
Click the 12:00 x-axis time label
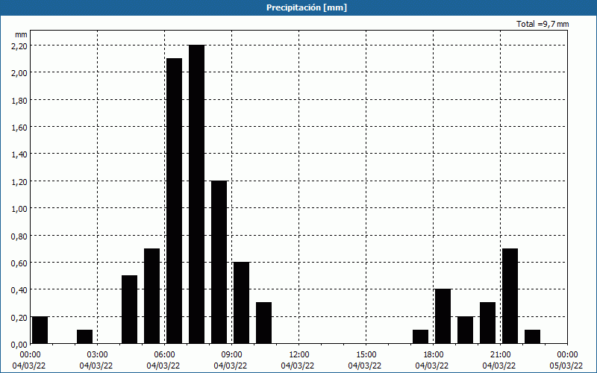[299, 355]
